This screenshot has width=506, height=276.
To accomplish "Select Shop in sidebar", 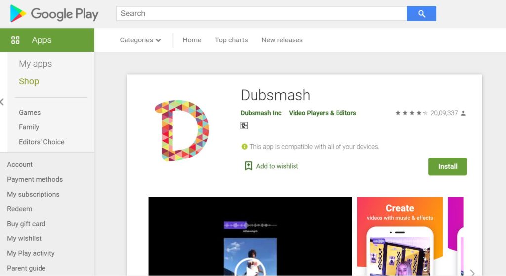I will [x=29, y=81].
